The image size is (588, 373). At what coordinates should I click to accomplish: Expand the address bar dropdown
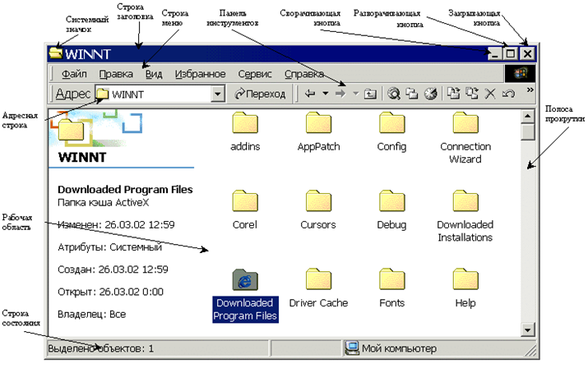(x=217, y=94)
